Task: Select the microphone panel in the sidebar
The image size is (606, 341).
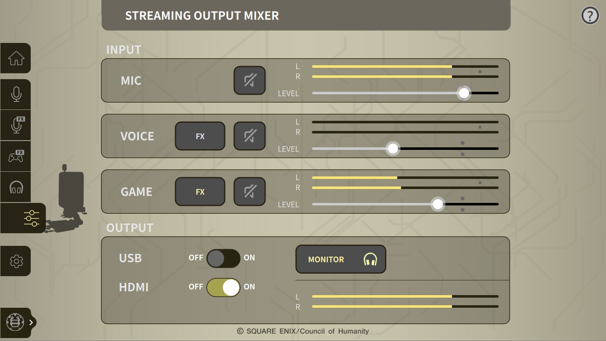Action: point(15,94)
